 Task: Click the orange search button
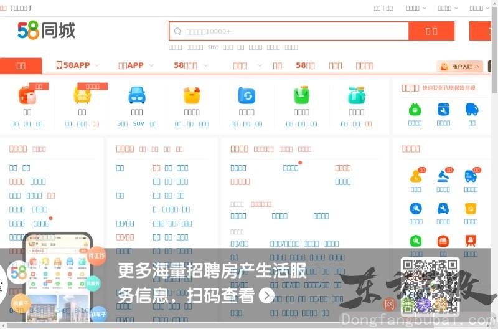(431, 31)
